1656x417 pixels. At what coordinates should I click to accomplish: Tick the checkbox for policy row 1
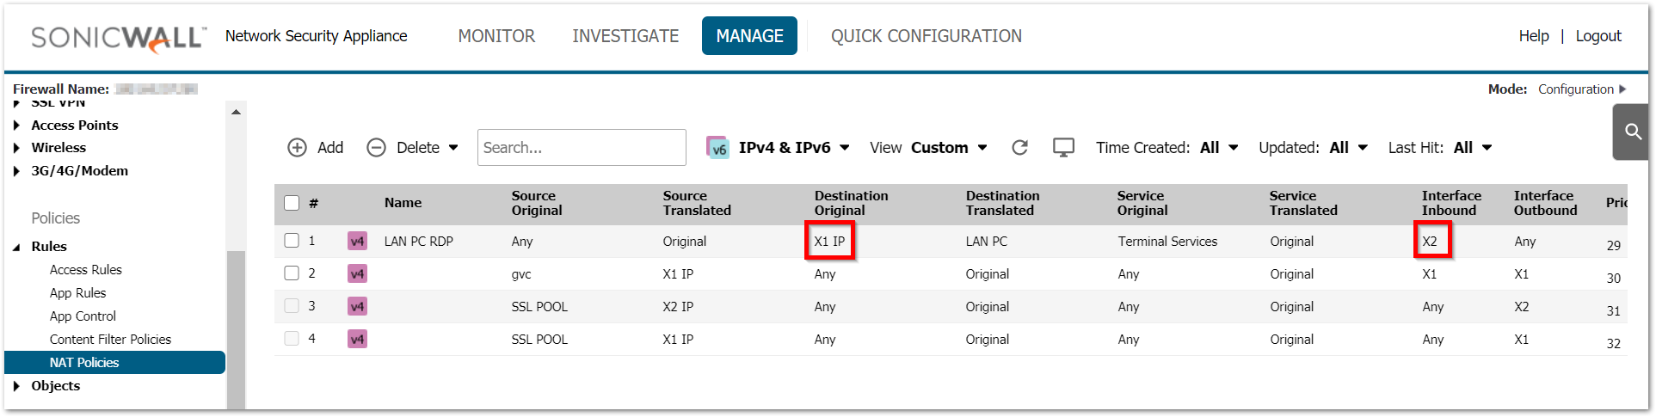pyautogui.click(x=292, y=241)
